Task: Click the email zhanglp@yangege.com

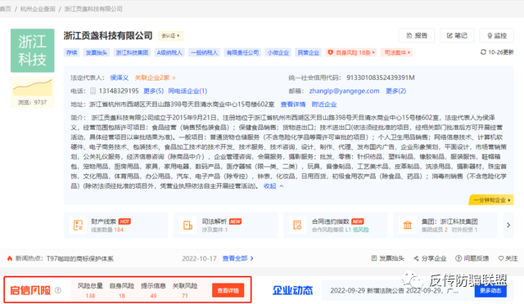Action: (x=344, y=91)
